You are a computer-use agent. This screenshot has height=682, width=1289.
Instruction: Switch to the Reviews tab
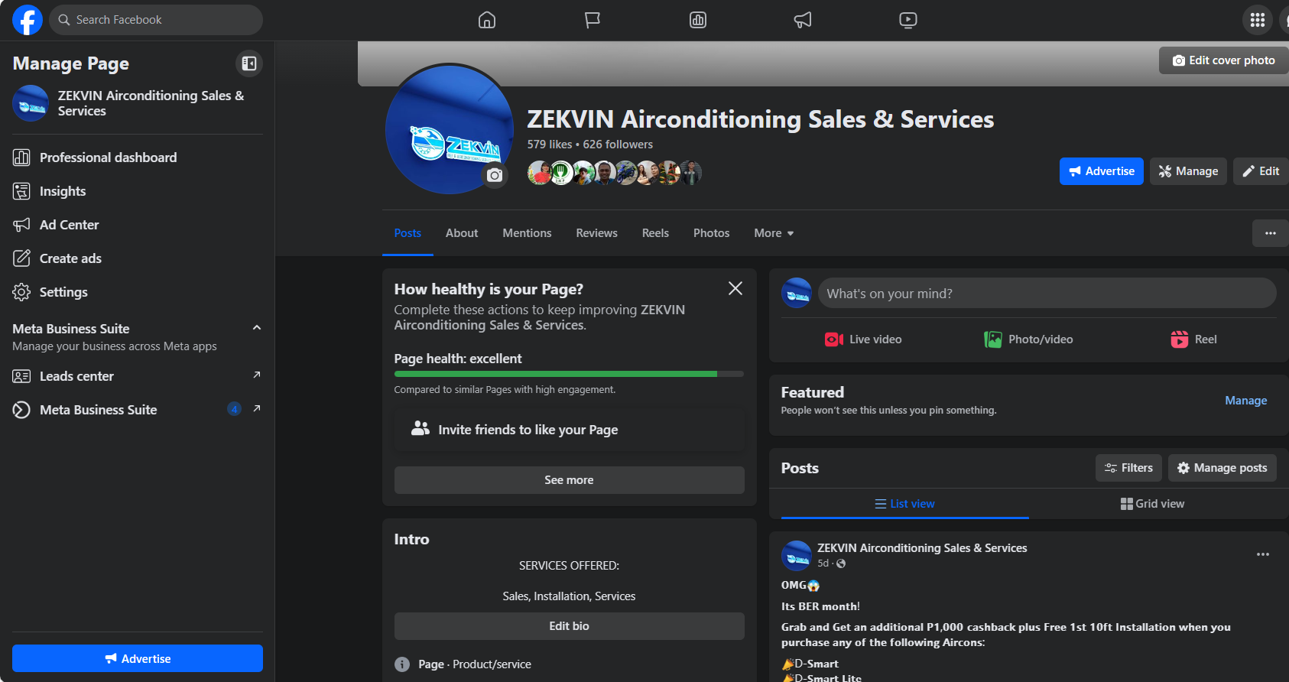pos(596,233)
